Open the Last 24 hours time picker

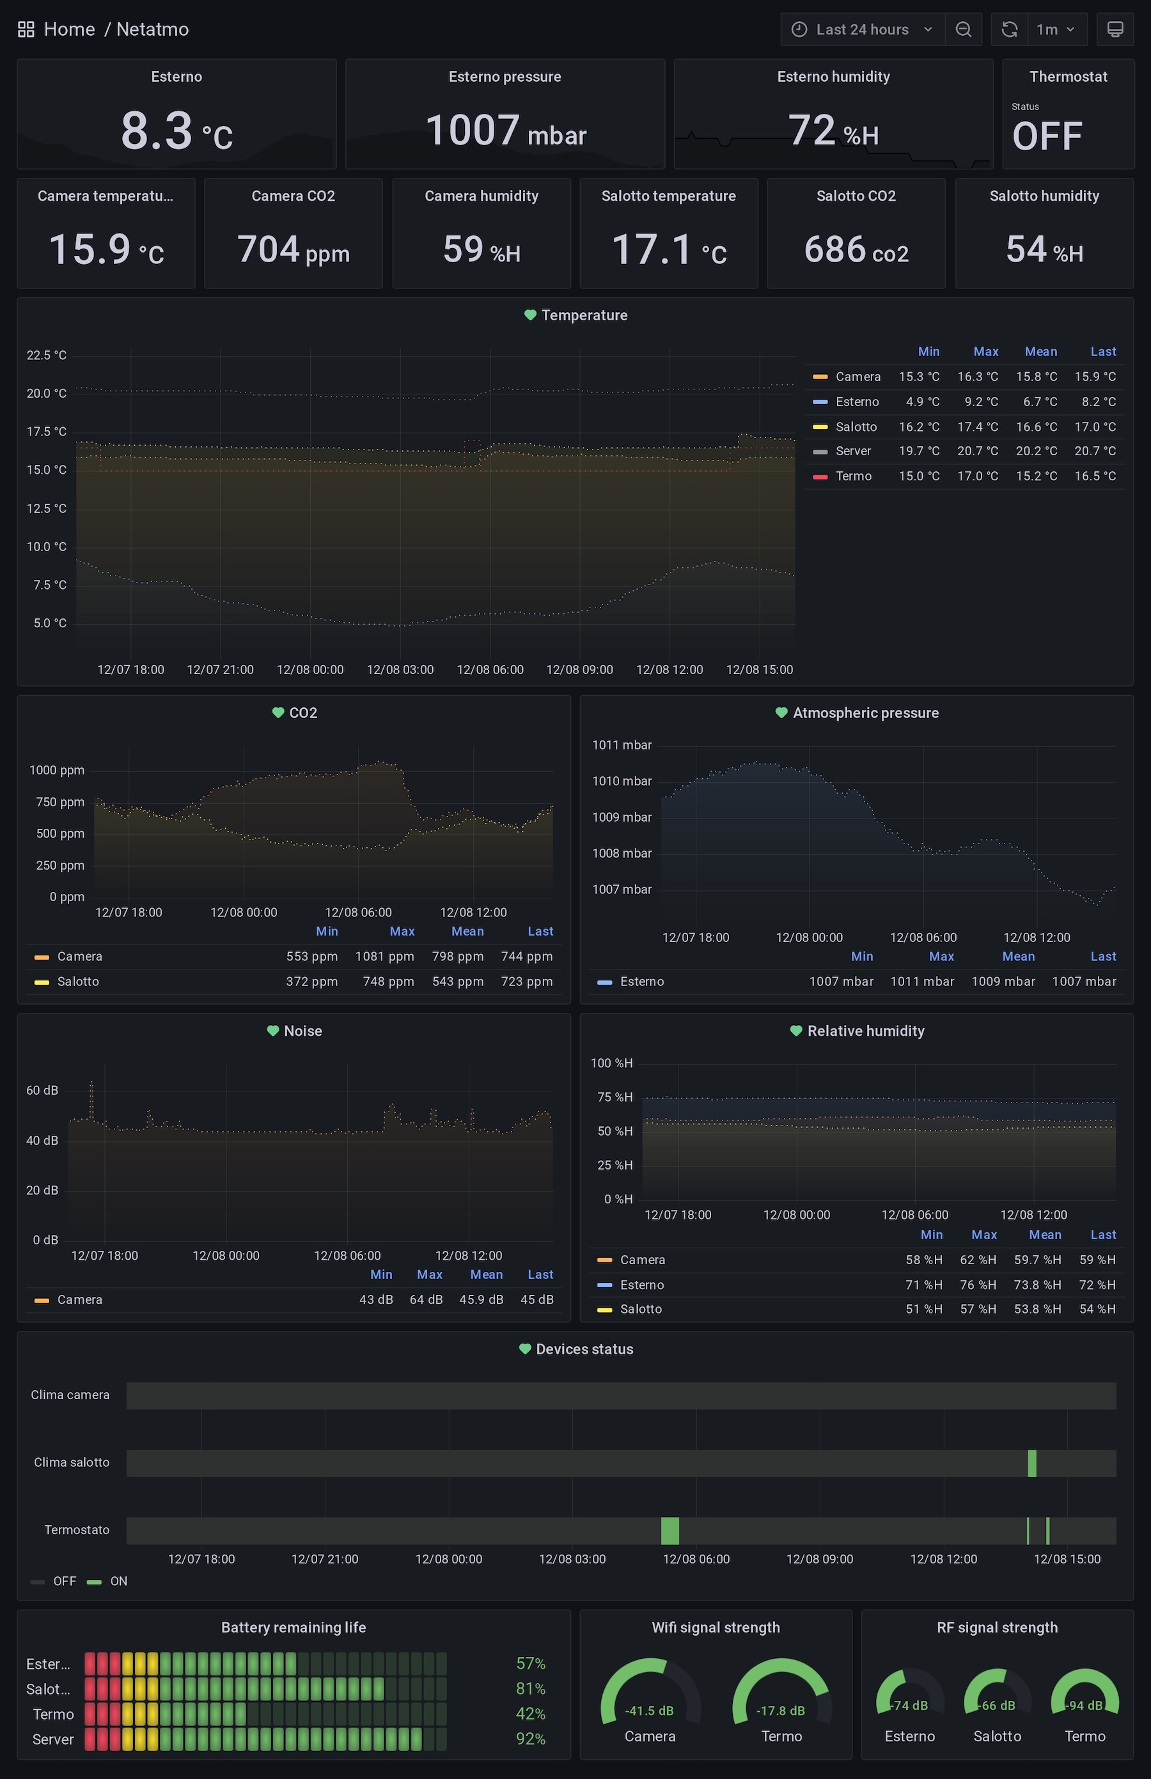(863, 29)
